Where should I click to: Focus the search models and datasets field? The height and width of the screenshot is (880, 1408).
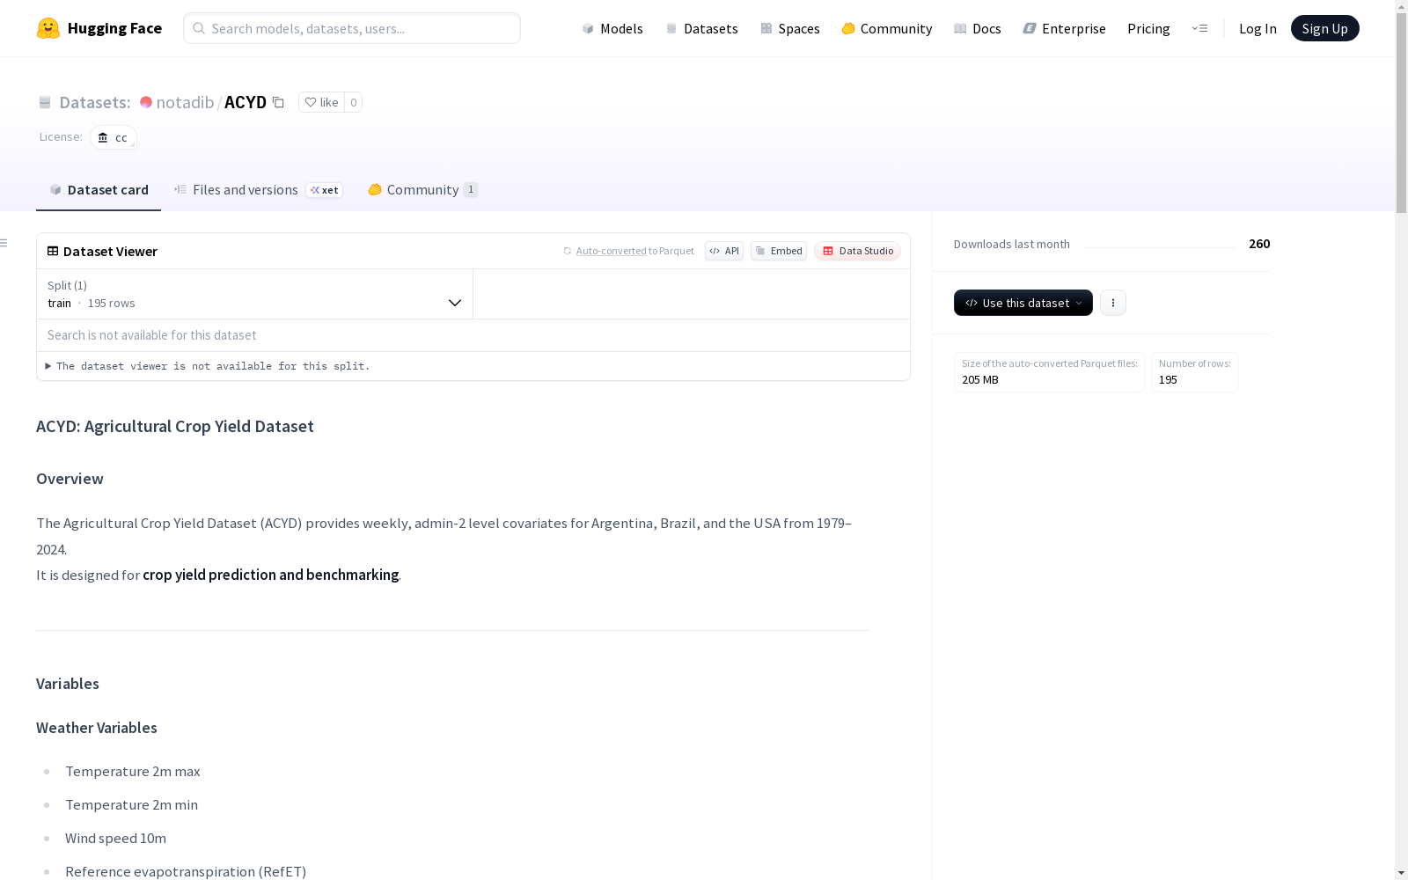(x=352, y=28)
